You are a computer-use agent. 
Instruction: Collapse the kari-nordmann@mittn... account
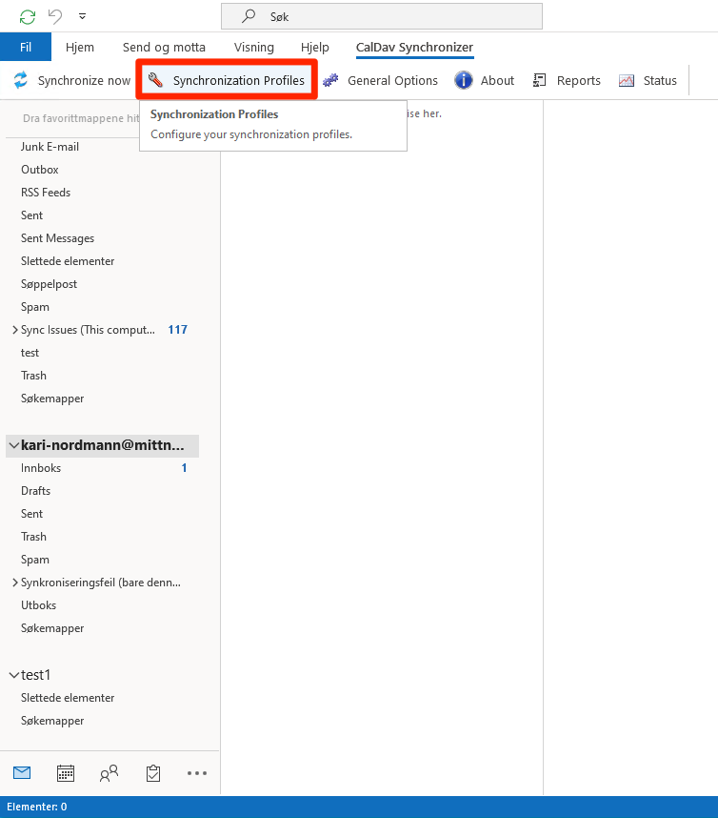(x=14, y=445)
